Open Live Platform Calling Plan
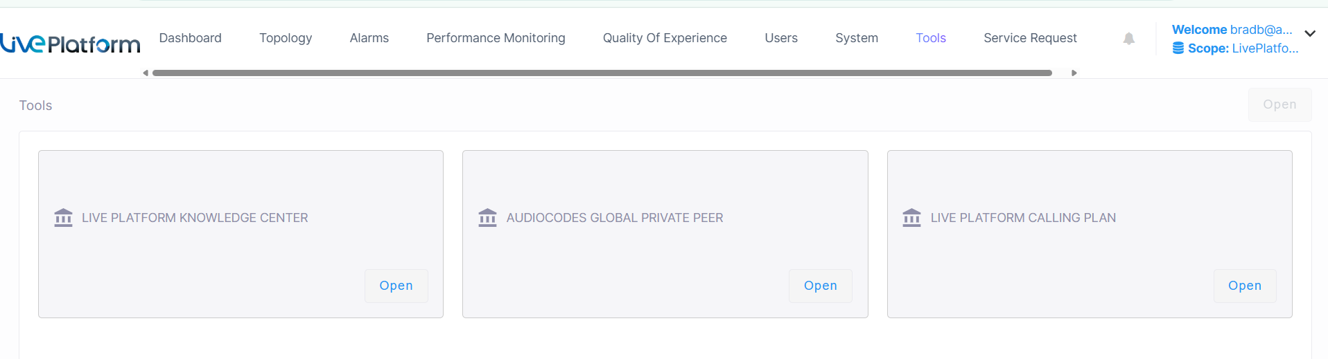 (x=1244, y=286)
